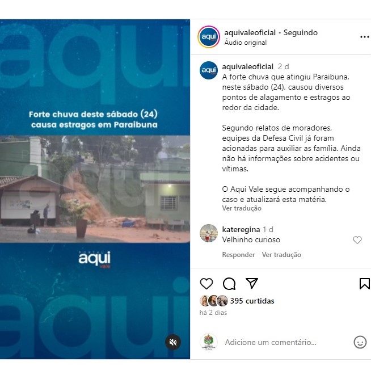This screenshot has width=371, height=383.
Task: Open kateregina's profile picture
Action: pos(209,233)
